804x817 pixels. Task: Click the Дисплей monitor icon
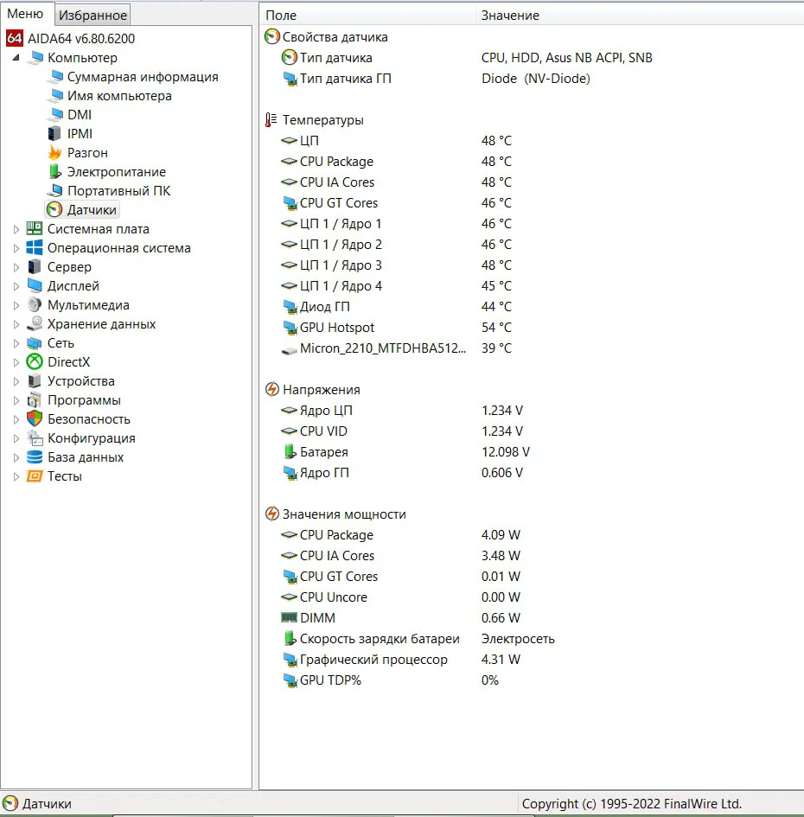point(35,285)
